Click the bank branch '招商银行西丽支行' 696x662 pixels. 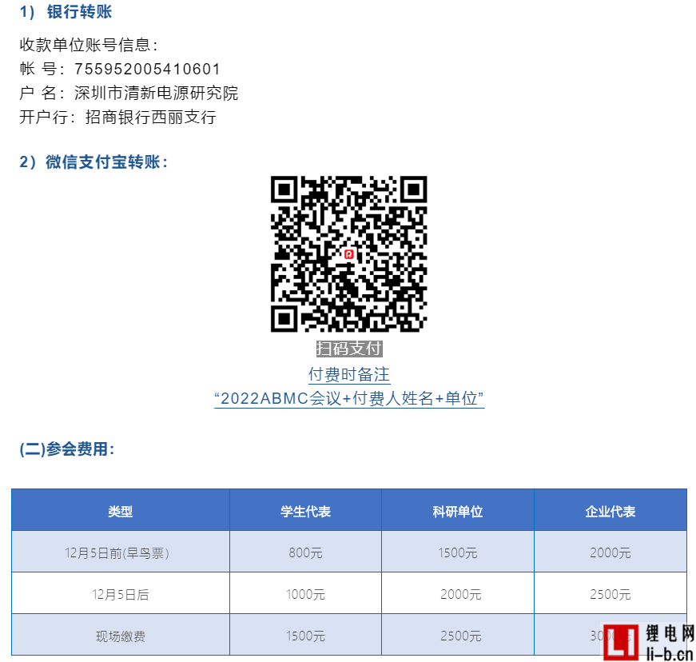(151, 118)
